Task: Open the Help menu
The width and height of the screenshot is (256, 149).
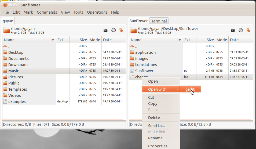Action: [115, 12]
